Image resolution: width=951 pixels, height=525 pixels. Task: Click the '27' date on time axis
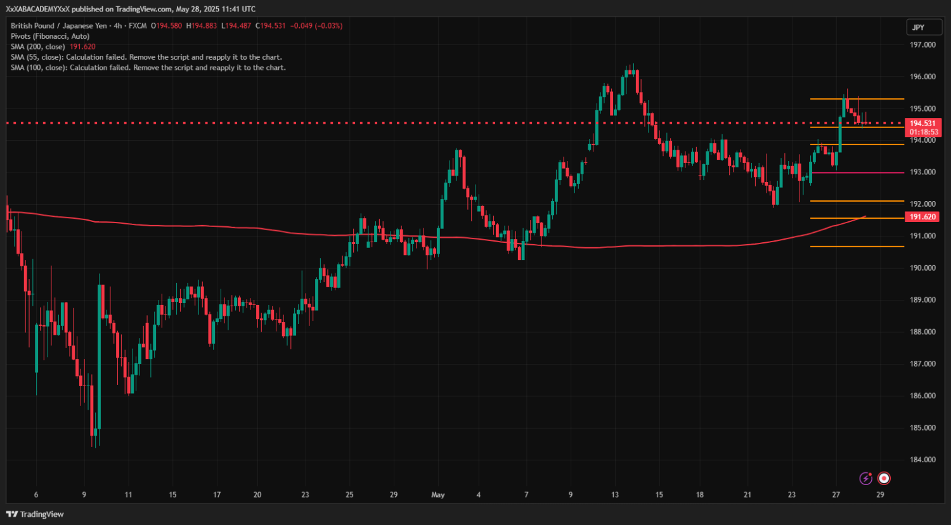click(x=836, y=495)
